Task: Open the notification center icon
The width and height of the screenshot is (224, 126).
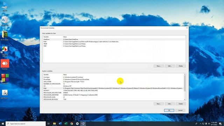Action: pos(220,124)
